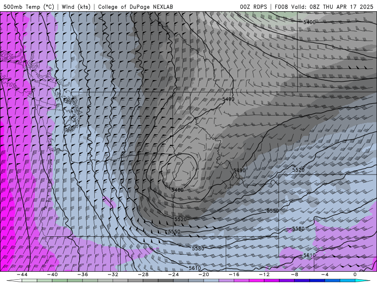The image size is (377, 283).
Task: Click the "F008" forecast hour text
Action: (x=281, y=7)
